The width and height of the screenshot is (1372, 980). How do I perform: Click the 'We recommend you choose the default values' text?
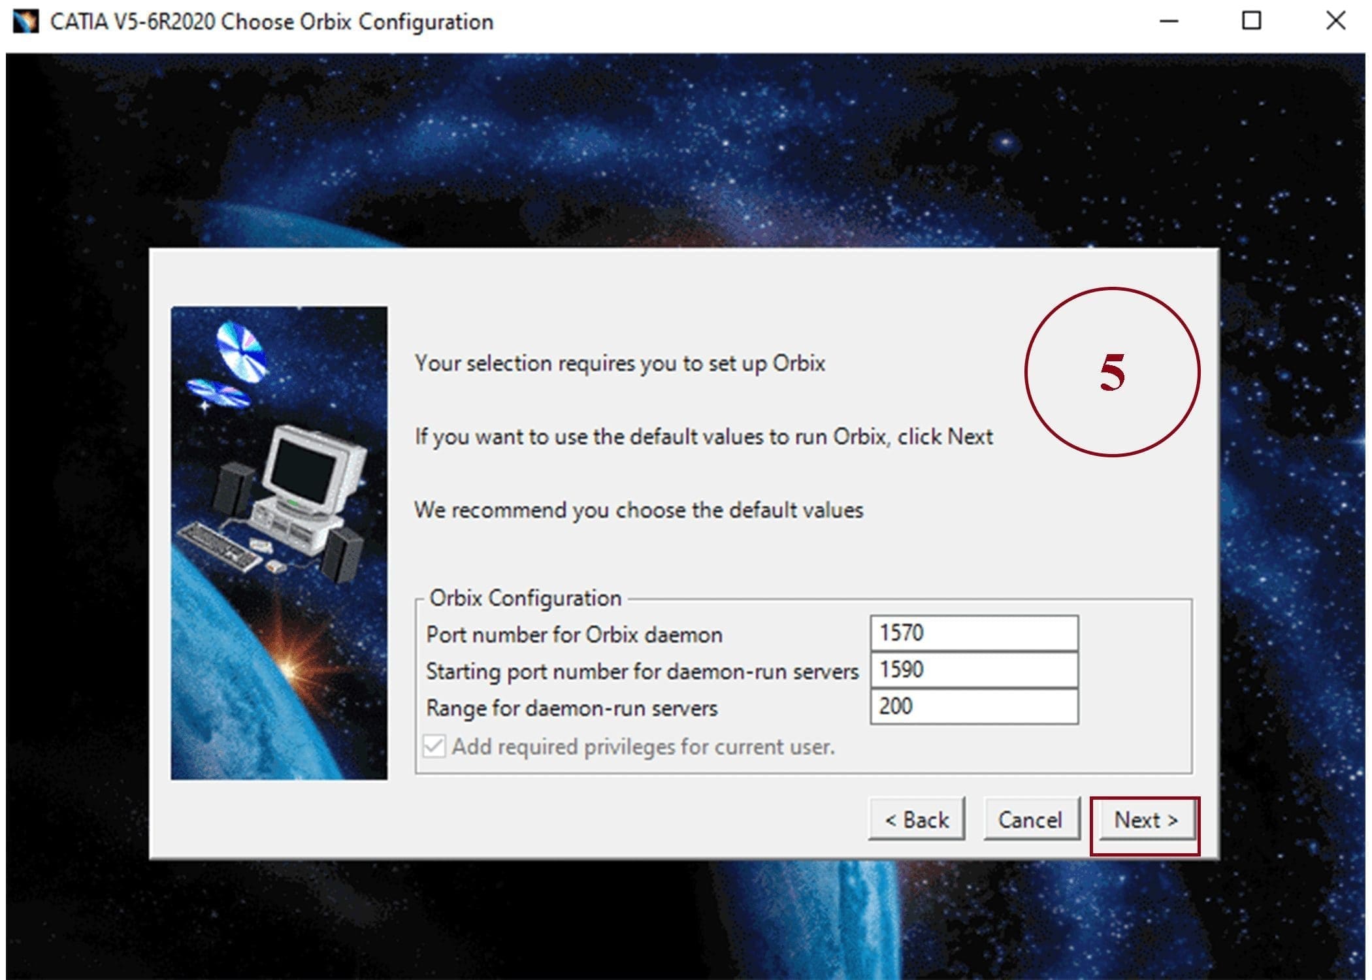[x=639, y=510]
